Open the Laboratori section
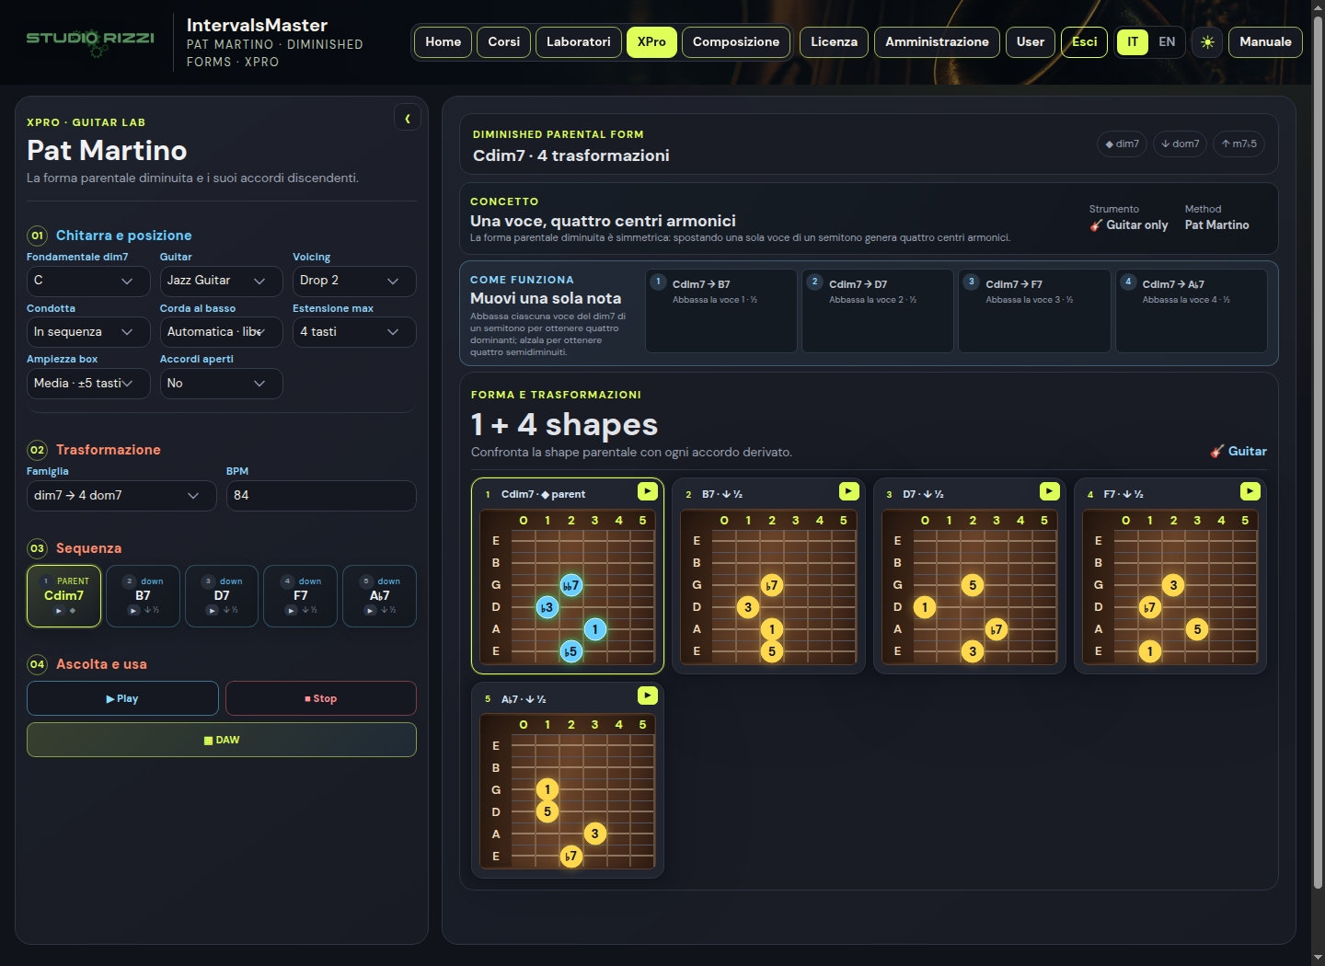This screenshot has width=1325, height=966. point(579,42)
